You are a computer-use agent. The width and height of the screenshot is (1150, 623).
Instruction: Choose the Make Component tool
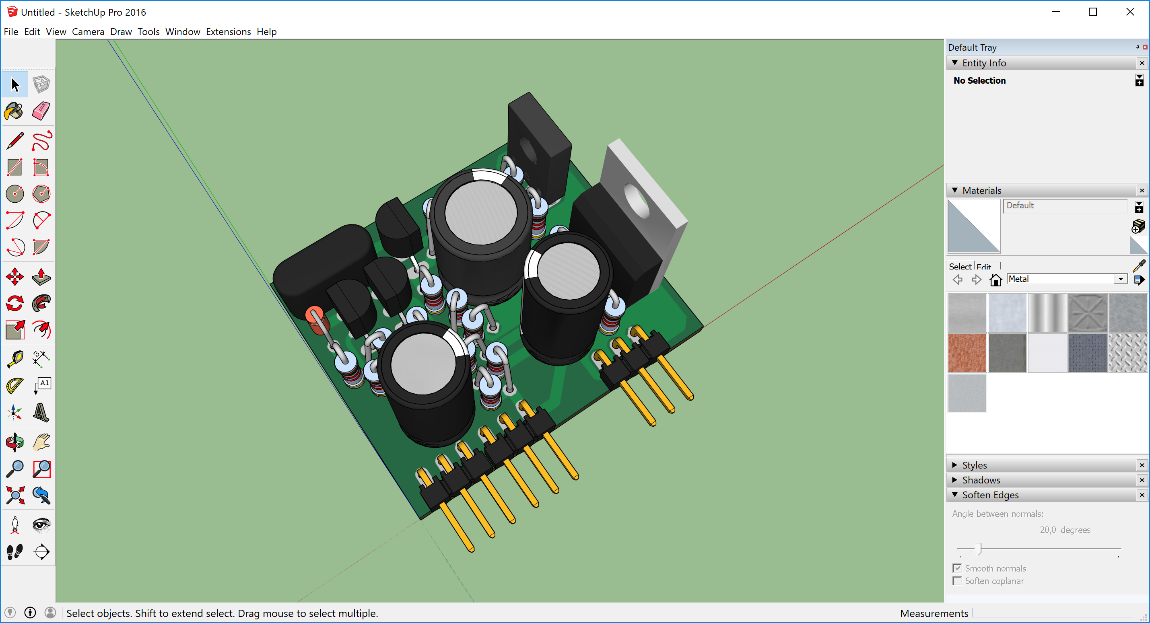tap(41, 84)
